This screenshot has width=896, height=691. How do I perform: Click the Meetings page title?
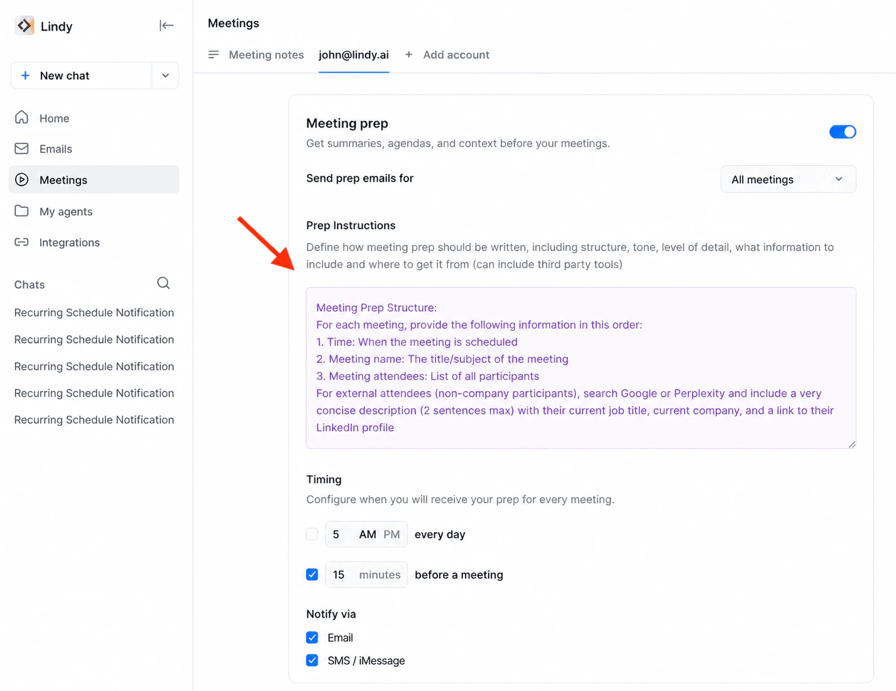click(x=233, y=23)
